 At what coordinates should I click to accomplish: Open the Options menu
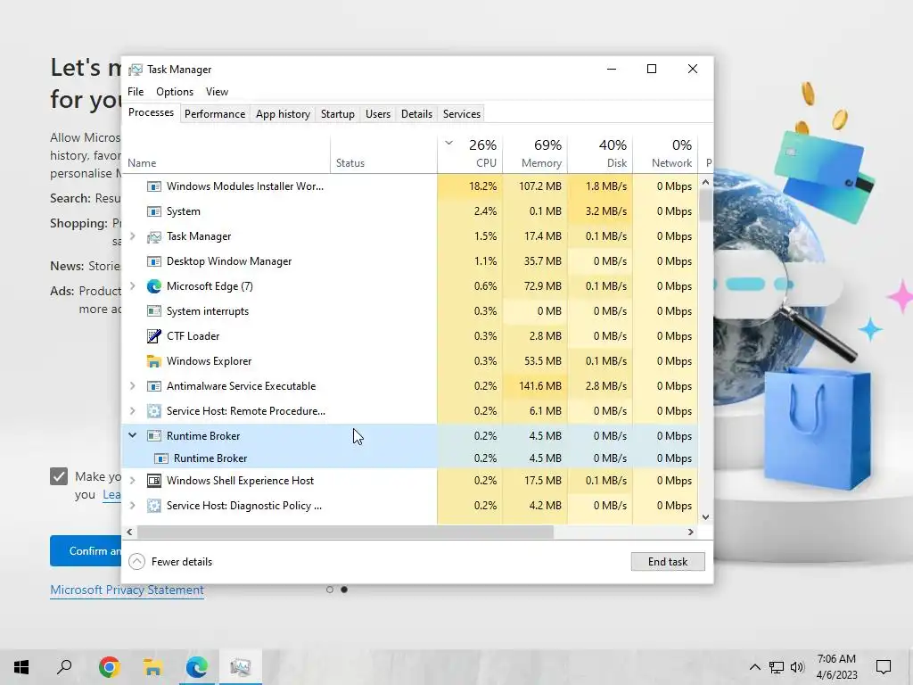coord(175,92)
